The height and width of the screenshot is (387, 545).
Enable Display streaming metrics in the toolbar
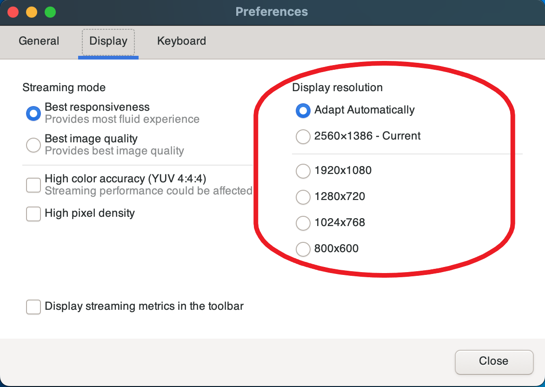pyautogui.click(x=33, y=307)
